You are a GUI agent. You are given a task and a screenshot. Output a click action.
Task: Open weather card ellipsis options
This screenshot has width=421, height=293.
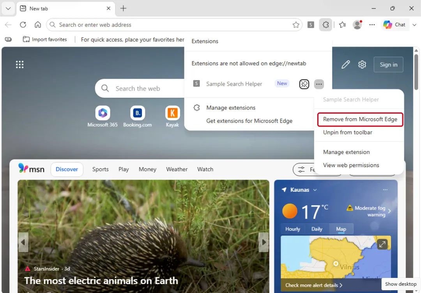point(385,189)
